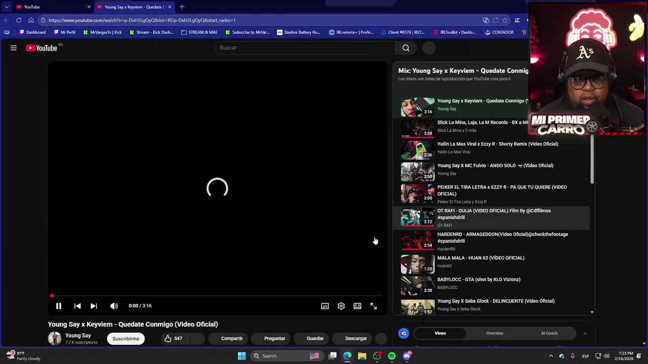This screenshot has width=648, height=364.
Task: Mute the video volume
Action: click(x=114, y=306)
